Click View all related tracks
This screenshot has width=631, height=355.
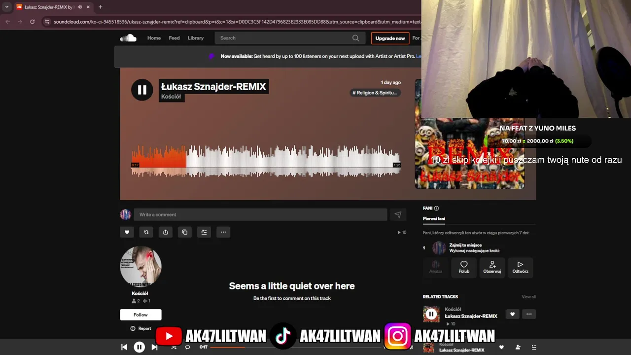pyautogui.click(x=528, y=297)
